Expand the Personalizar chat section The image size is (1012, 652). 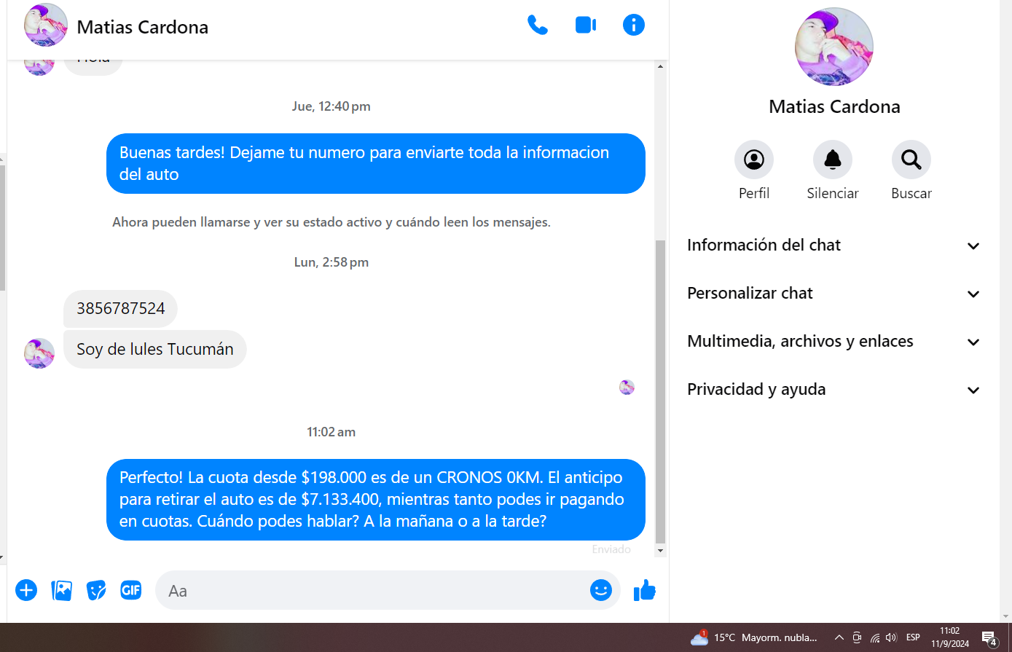coord(833,294)
